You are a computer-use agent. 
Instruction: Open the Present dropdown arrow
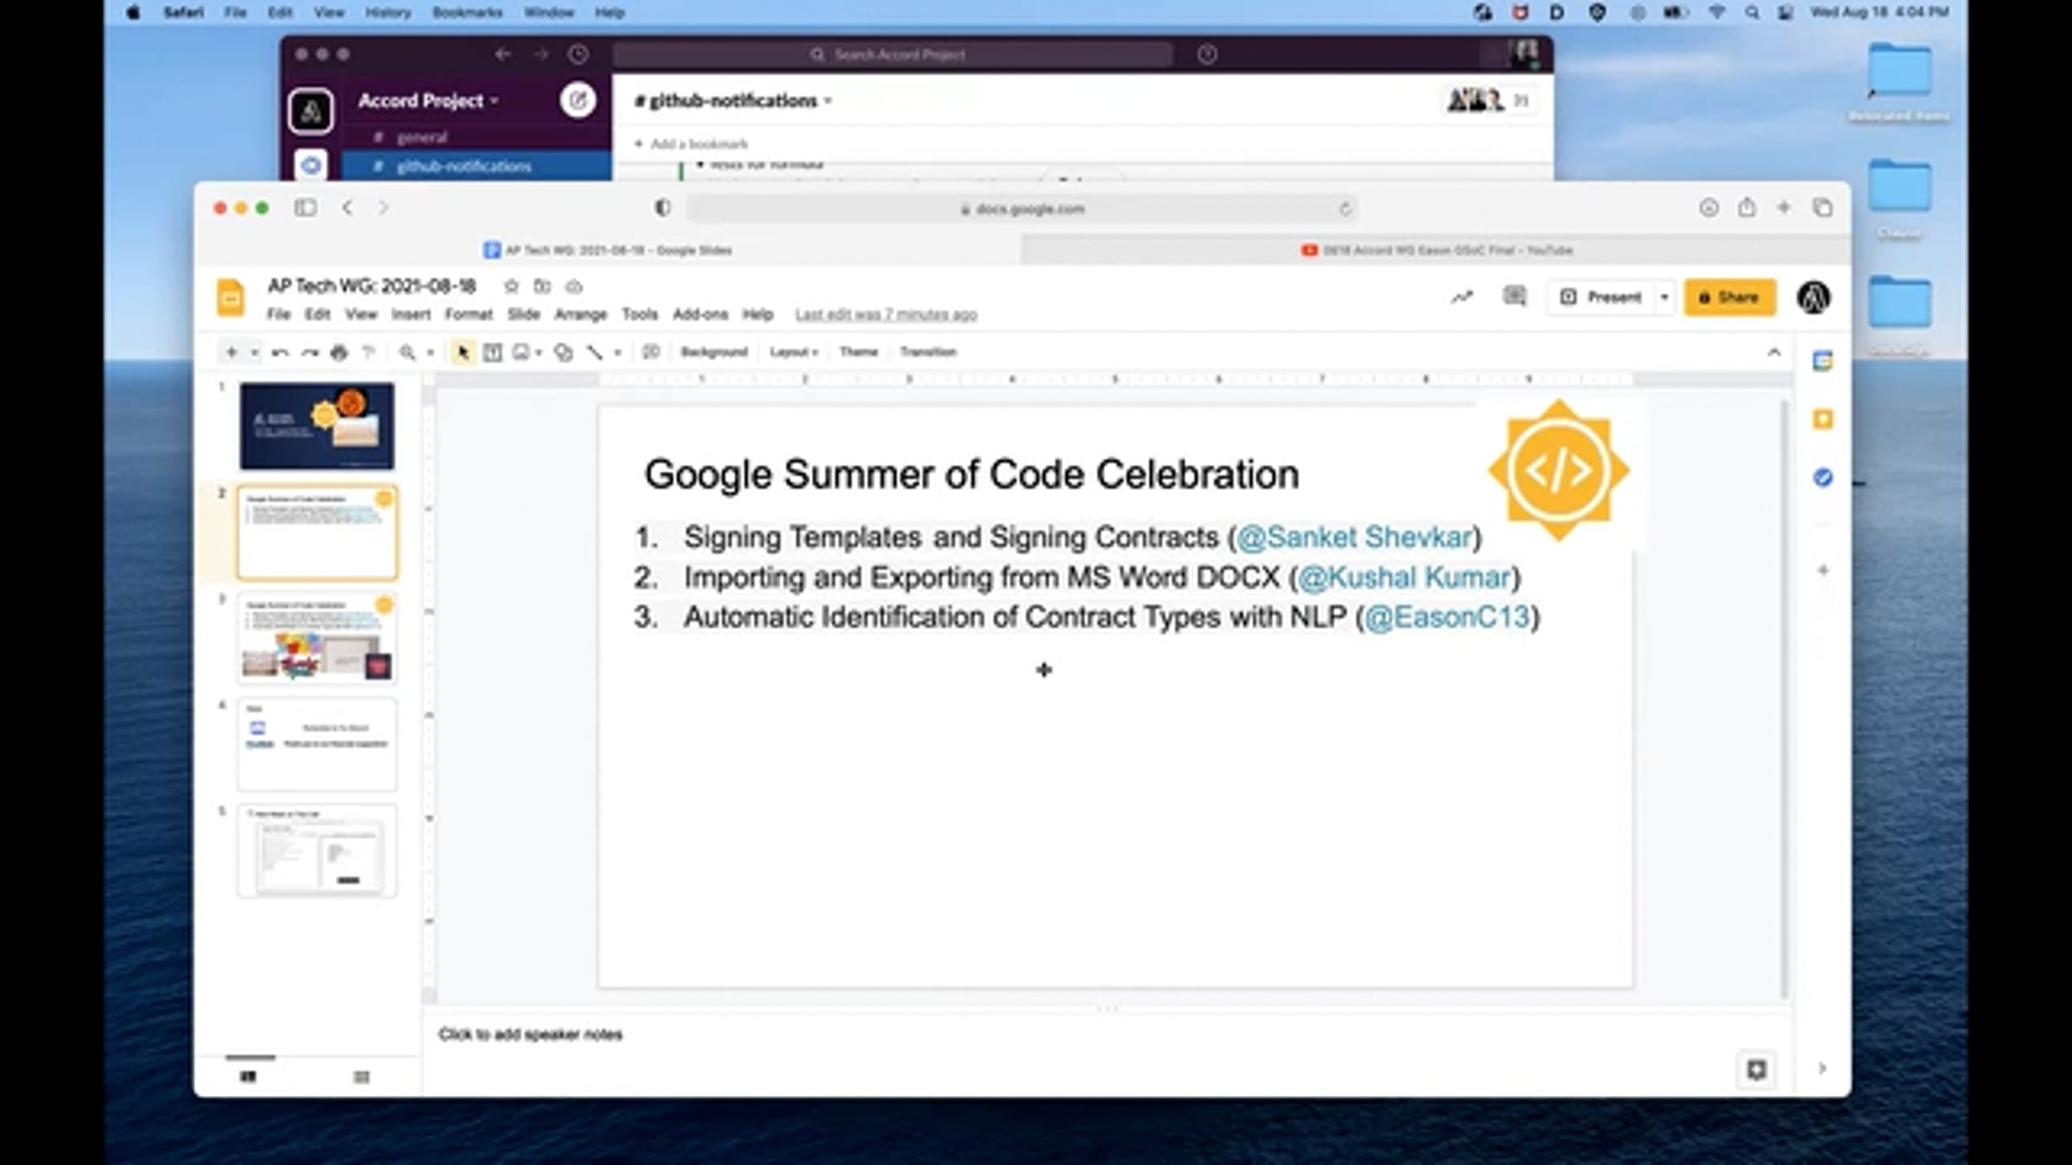1665,297
